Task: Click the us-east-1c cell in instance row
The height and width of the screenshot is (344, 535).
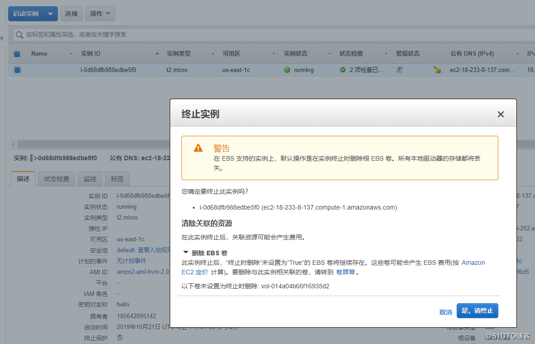Action: 236,70
